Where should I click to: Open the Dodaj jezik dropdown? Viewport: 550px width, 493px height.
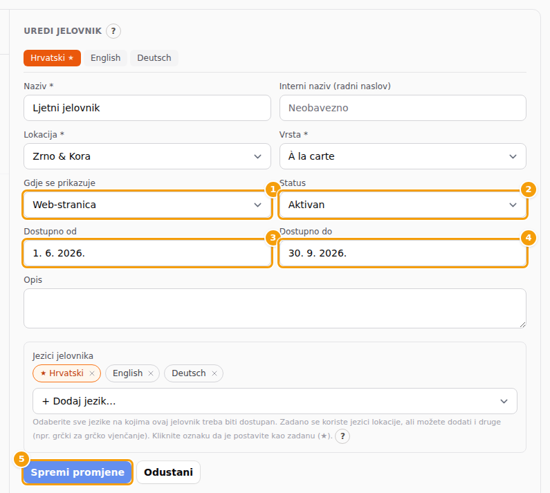point(275,401)
